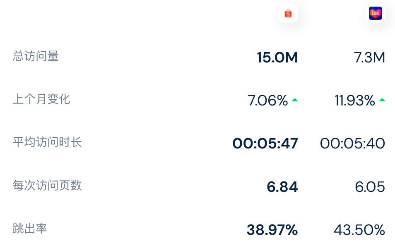Click bounce rate value 38.97%
Viewport: 395px width, 244px height.
tap(272, 230)
